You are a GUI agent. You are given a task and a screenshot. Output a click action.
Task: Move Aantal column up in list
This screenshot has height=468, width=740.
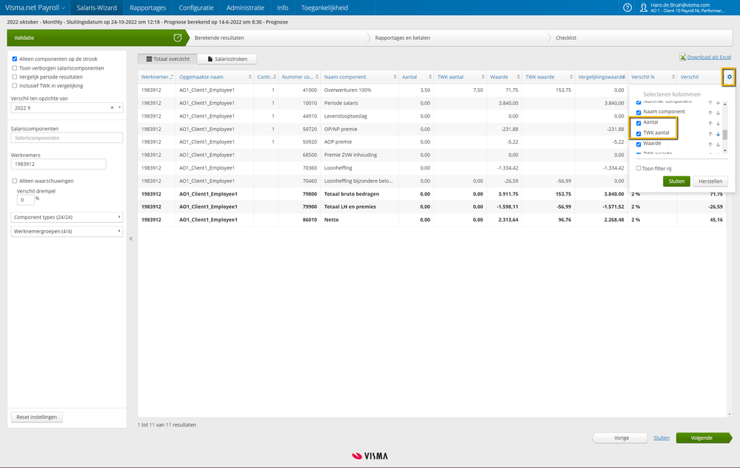point(710,123)
